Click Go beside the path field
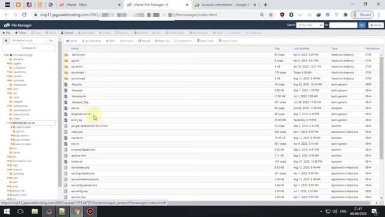The height and width of the screenshot is (217, 385). pos(51,40)
